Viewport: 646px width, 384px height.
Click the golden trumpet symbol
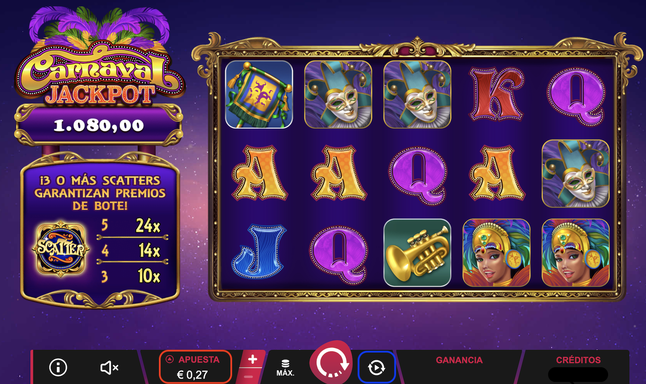(x=417, y=253)
